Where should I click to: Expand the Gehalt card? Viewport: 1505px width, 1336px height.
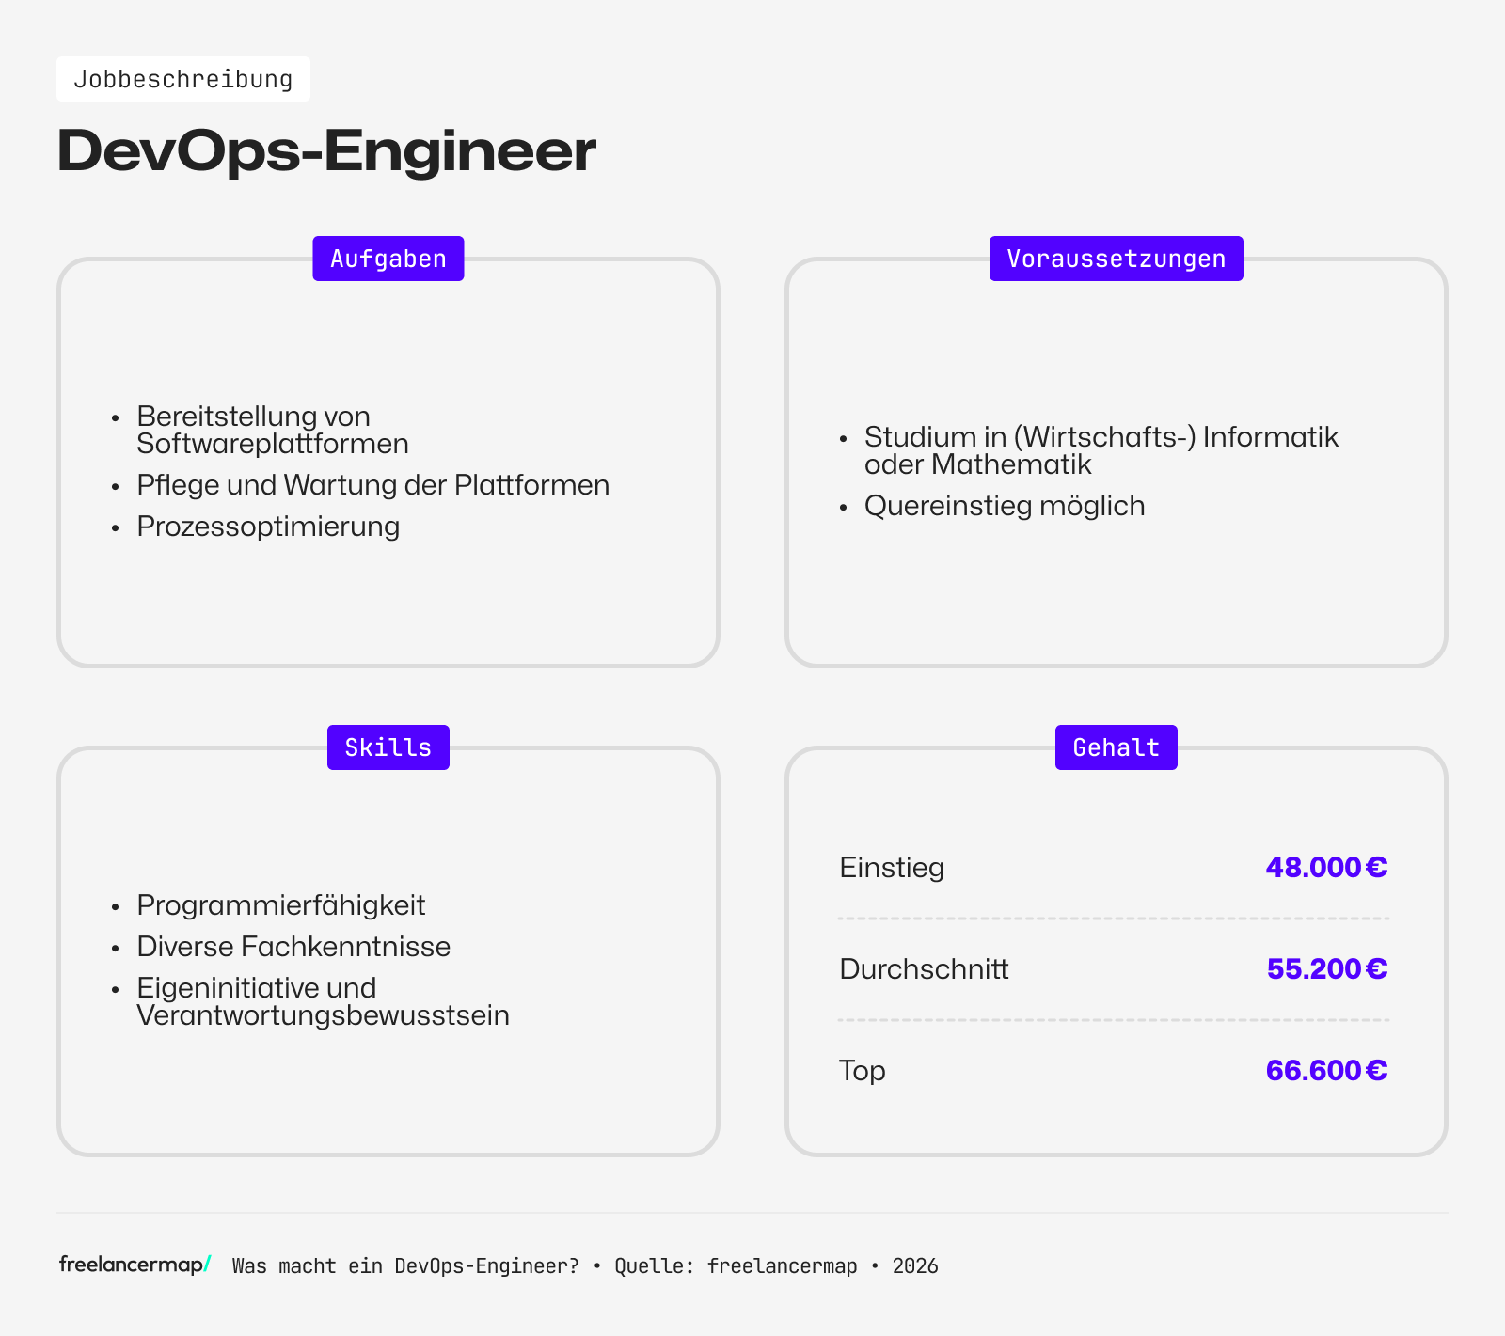point(1116,959)
